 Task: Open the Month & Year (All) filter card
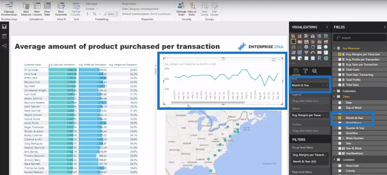click(310, 161)
